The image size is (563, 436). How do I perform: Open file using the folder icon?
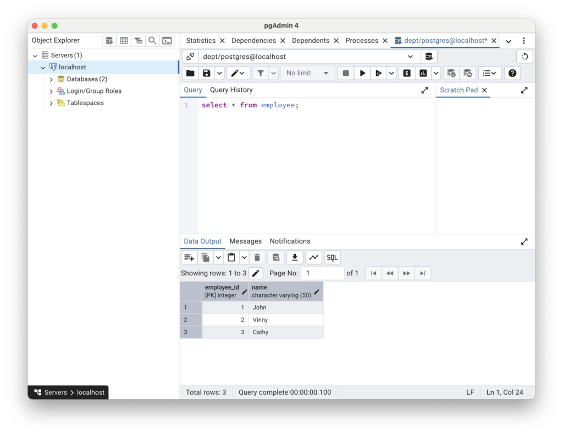190,73
